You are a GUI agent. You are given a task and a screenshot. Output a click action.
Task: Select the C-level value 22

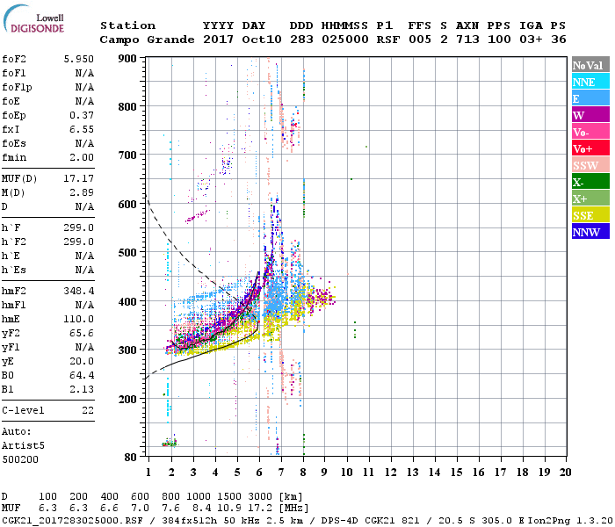tap(88, 410)
